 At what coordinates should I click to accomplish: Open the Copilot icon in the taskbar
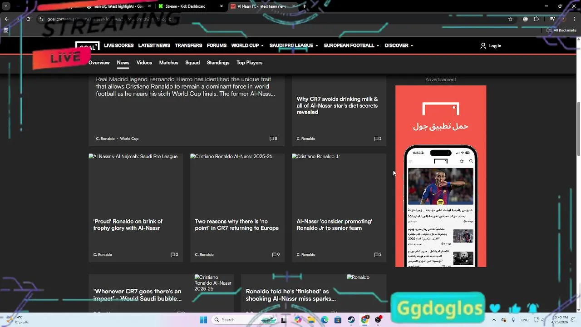coord(298,320)
